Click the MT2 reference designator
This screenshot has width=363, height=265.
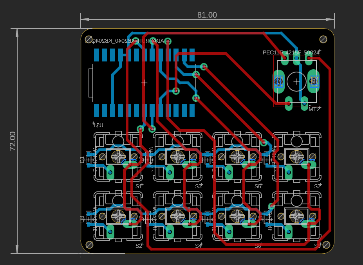point(314,109)
